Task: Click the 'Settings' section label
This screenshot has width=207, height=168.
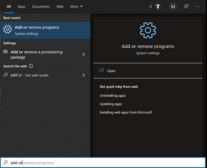Action: [x=10, y=43]
